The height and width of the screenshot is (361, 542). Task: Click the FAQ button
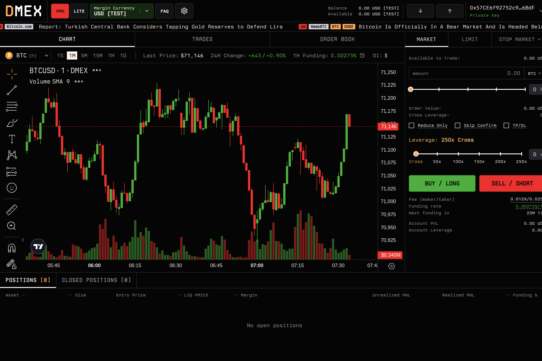[x=164, y=10]
